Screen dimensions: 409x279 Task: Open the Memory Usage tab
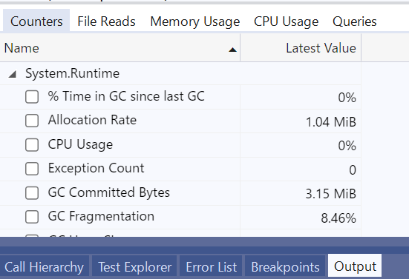pos(194,21)
